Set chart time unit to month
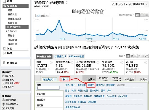The height and width of the screenshot is (110, 149). point(147,15)
